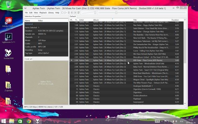Click the Playing column header

pyautogui.click(x=72, y=20)
